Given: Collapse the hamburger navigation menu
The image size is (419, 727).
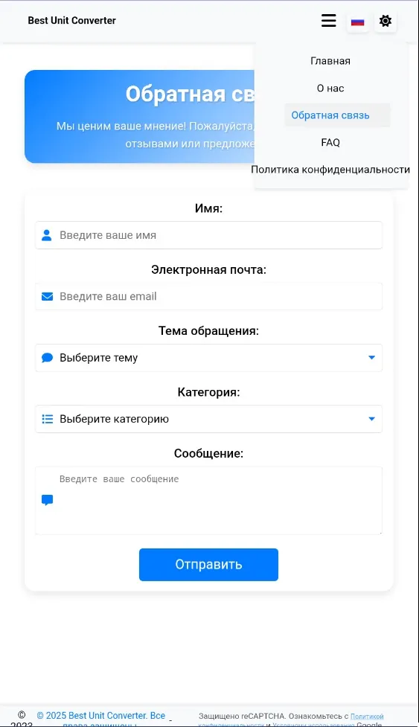Looking at the screenshot, I should 329,20.
